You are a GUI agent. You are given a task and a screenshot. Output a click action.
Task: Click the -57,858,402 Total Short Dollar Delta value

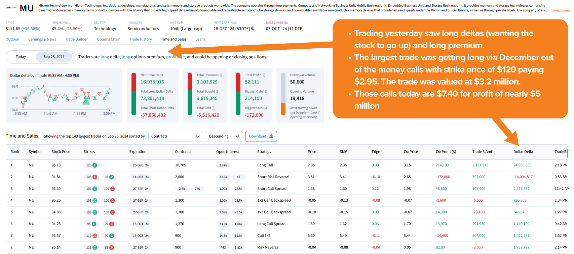click(x=153, y=115)
